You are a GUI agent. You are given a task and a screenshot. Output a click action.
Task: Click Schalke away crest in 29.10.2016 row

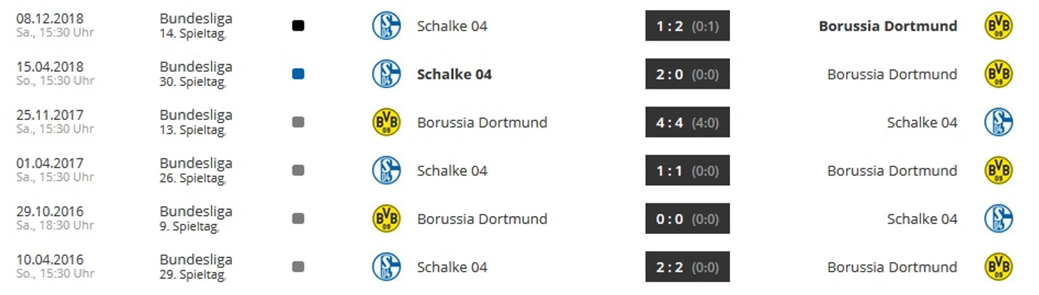[998, 219]
